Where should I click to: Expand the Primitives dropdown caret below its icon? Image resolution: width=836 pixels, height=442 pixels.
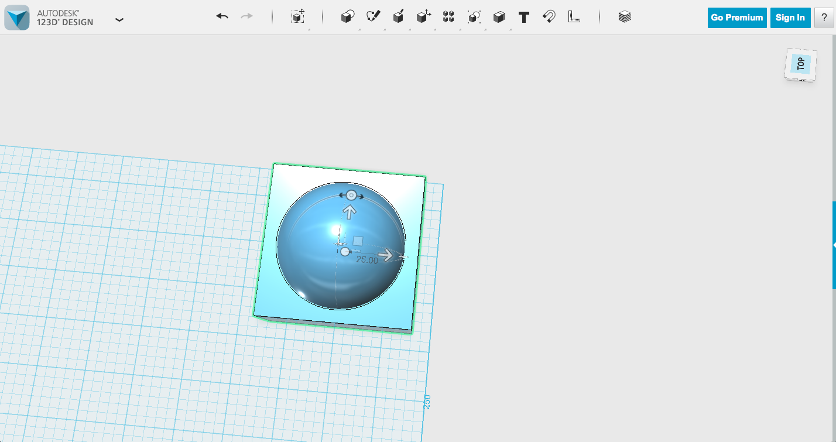360,28
